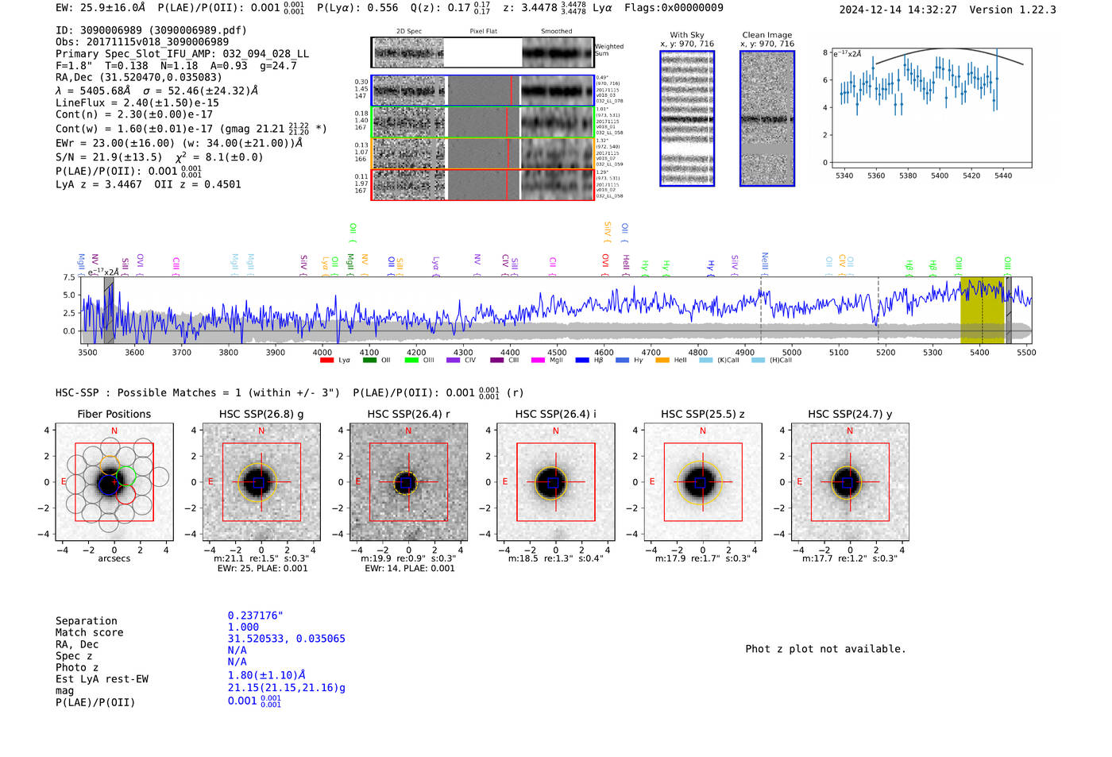
Task: Click the m:18.5 re:1.3" s:0.4" caption
Action: [556, 558]
